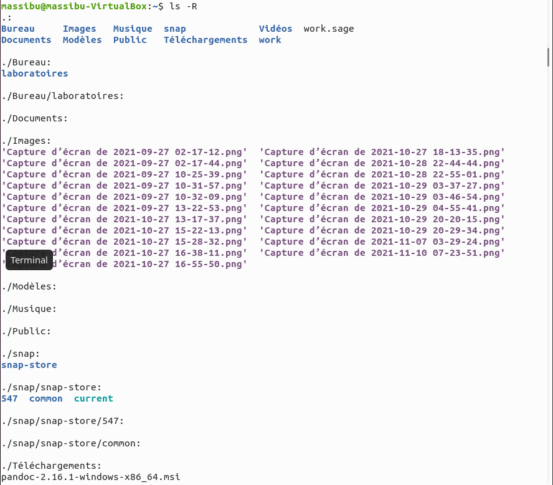Click the ./Bureau/laboratoires: header line

63,96
